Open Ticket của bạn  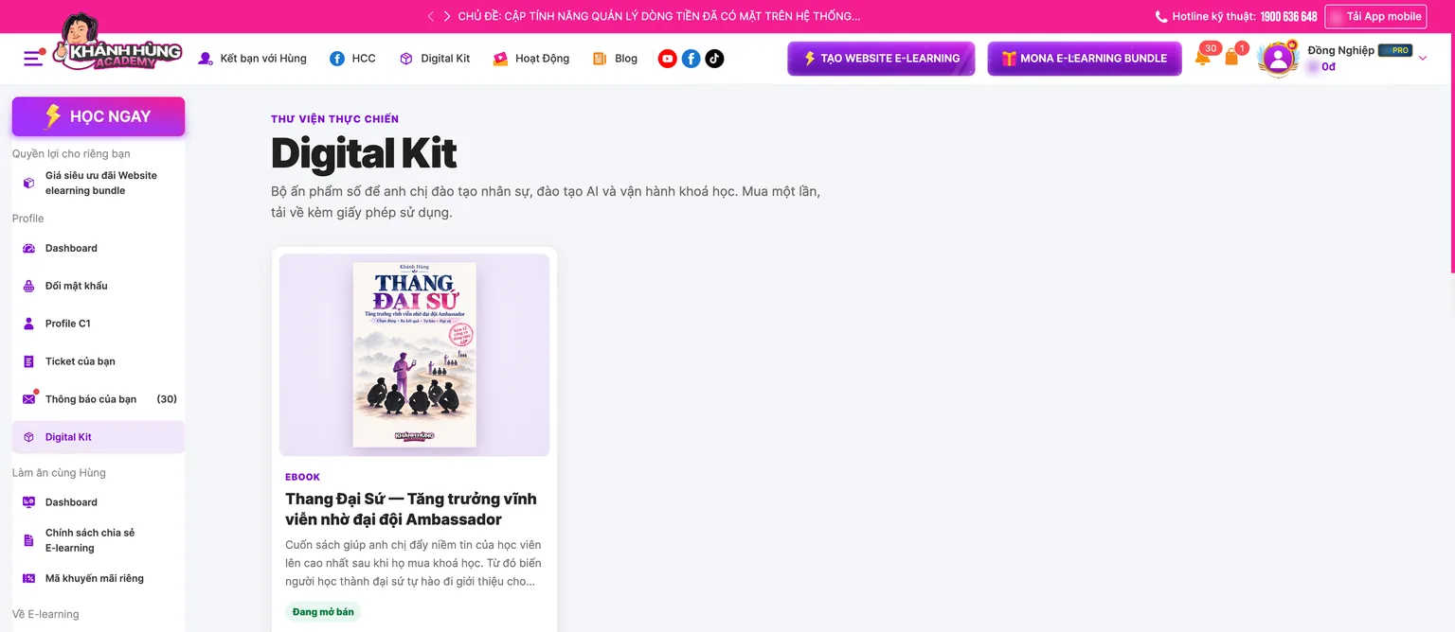[x=99, y=361]
